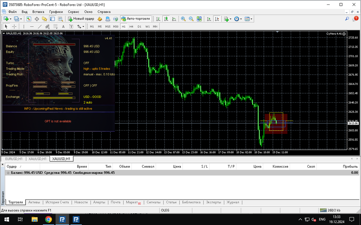Expand the periodicity clock dropdown

pyautogui.click(x=241, y=19)
